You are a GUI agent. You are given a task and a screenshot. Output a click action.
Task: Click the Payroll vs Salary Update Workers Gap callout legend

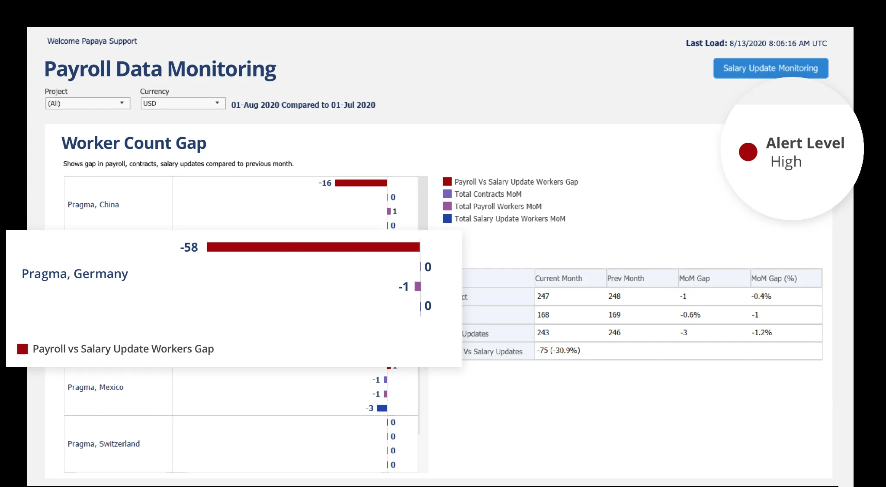click(116, 349)
